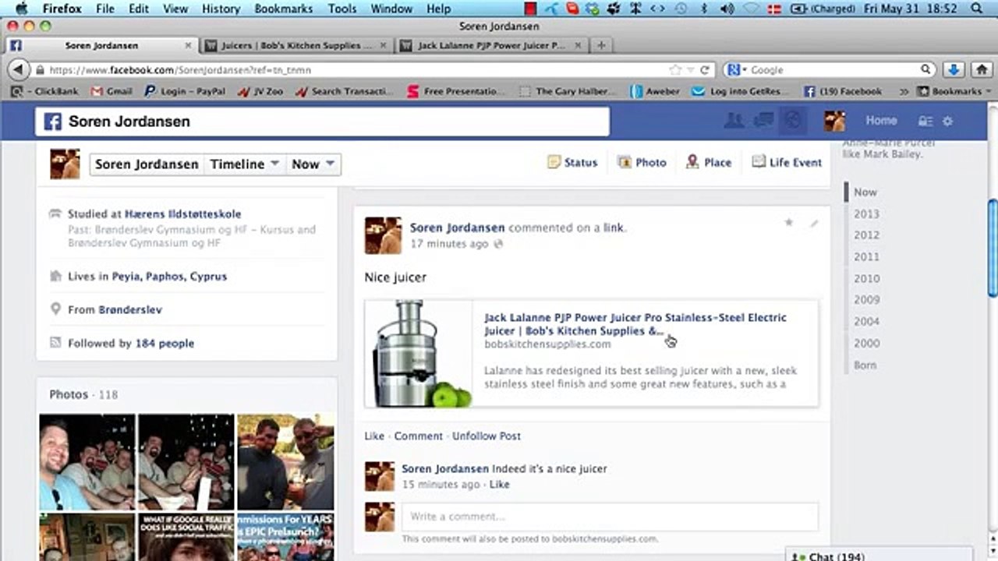Click the pencil edit icon on the post
The image size is (998, 561).
coord(814,223)
